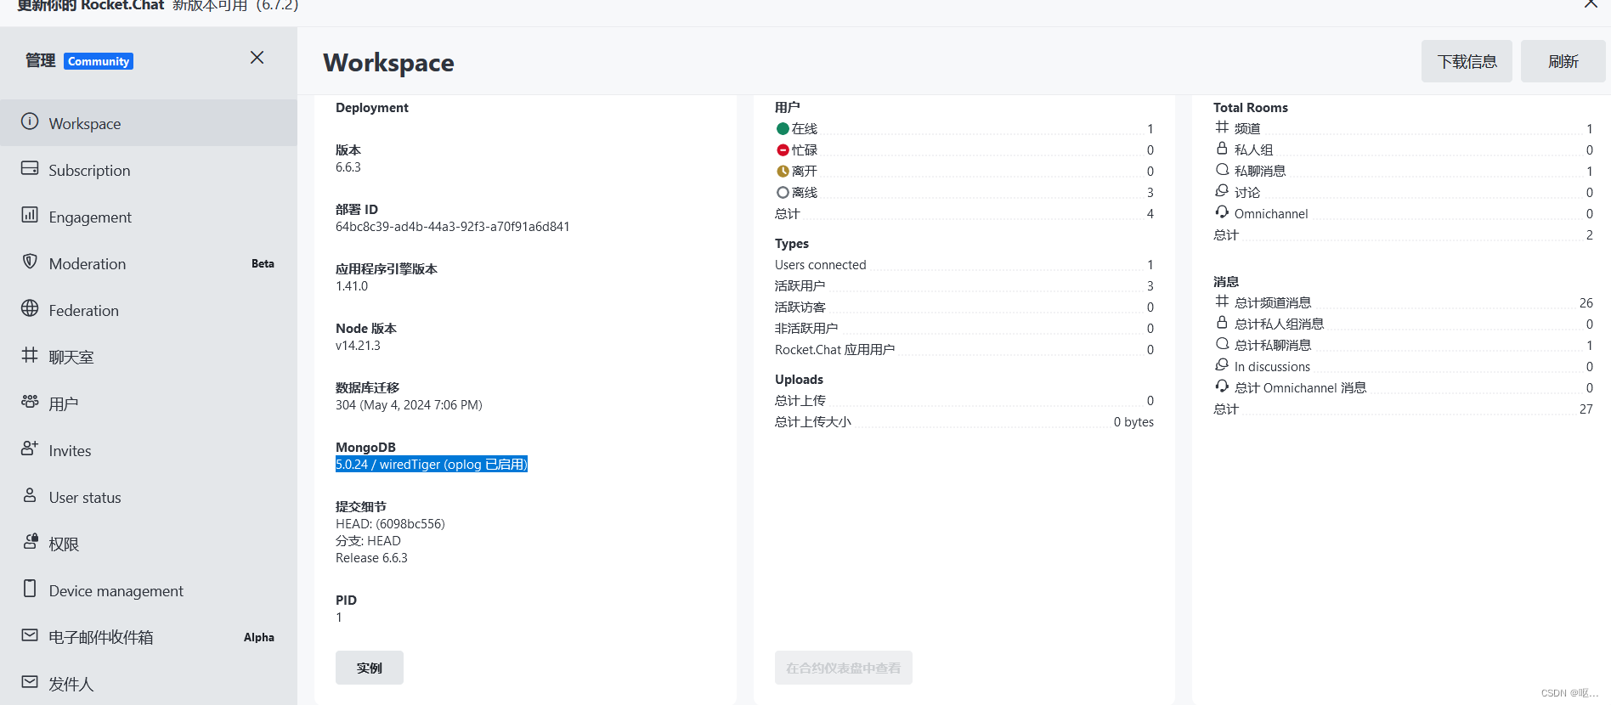Click the 电子邮件收件箱 mail icon
The image size is (1611, 705).
[x=30, y=635]
